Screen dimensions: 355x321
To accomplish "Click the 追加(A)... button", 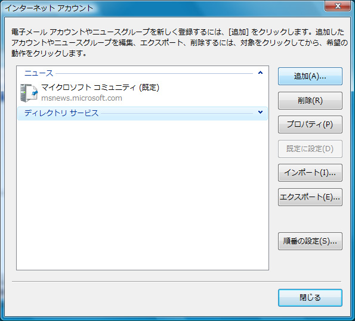I will click(310, 76).
